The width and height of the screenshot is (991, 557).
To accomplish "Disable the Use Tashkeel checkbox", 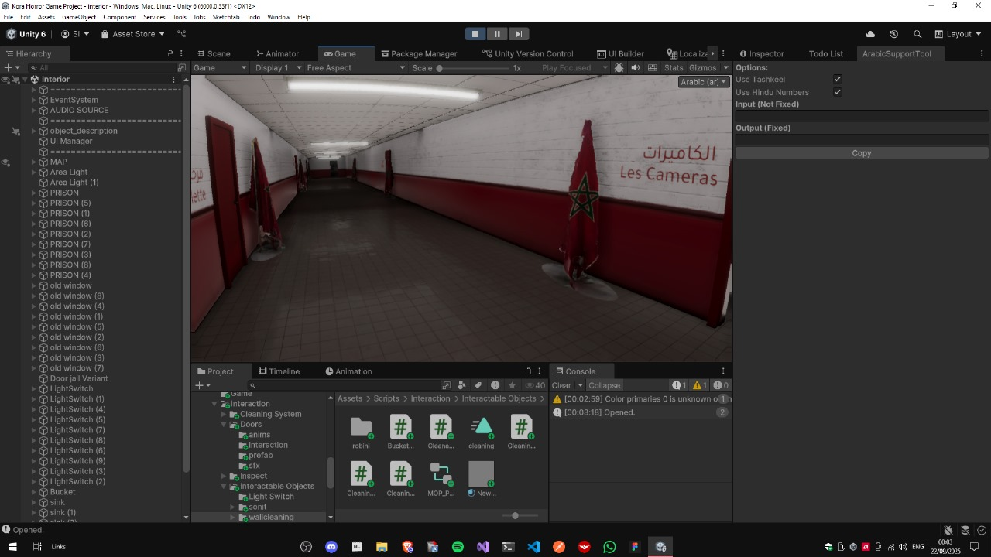I will [837, 80].
